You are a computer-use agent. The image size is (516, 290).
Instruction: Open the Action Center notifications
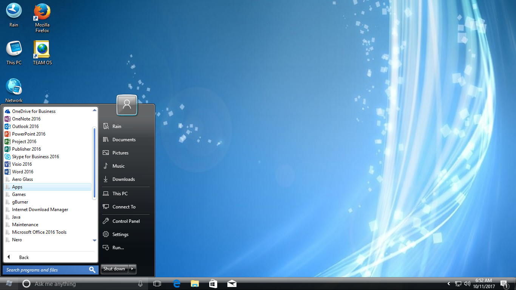pyautogui.click(x=504, y=284)
